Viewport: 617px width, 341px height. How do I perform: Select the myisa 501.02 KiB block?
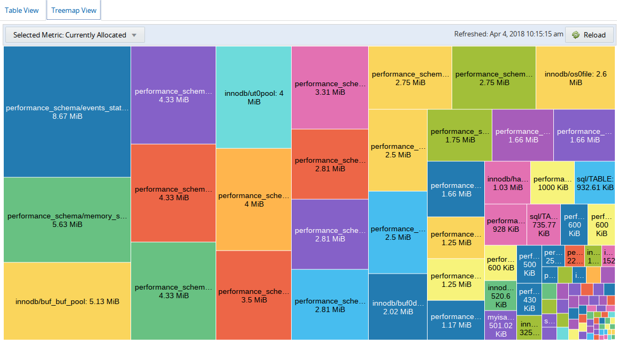click(500, 325)
